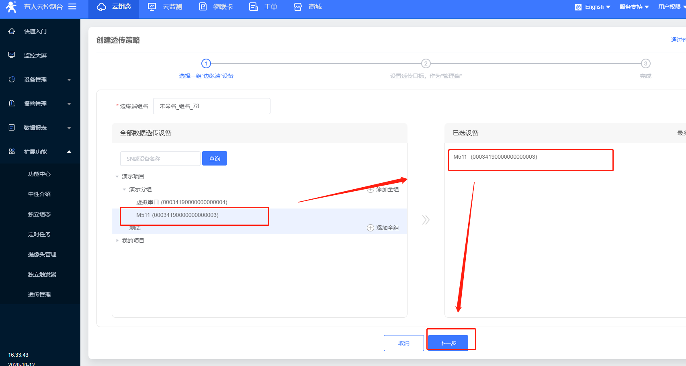Select the 虚拟串口 device in tree
Image resolution: width=686 pixels, height=366 pixels.
point(182,202)
